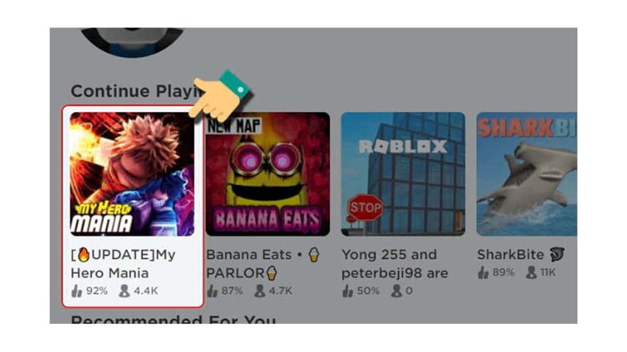Click the player count icon showing 4.4K
Viewport: 627px width, 352px height.
124,291
